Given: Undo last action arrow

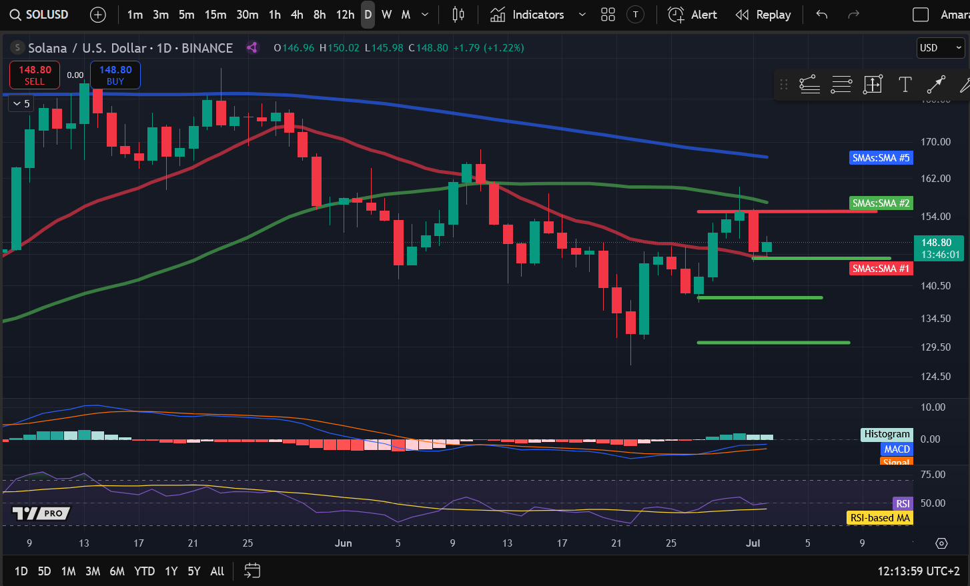Looking at the screenshot, I should pos(822,15).
